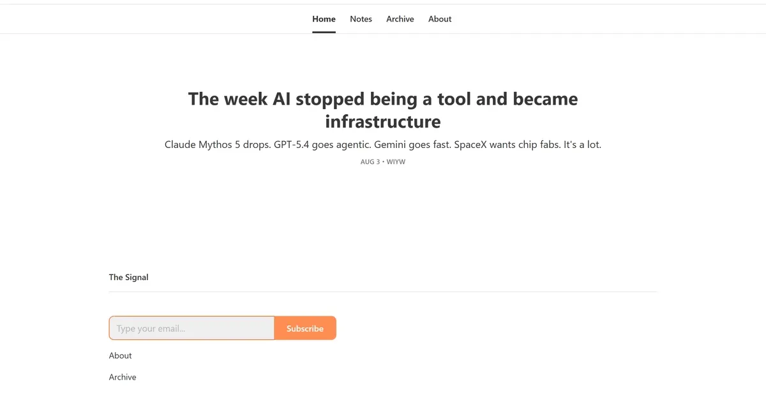Click the AUG 3 post date
Screen dimensions: 766x400
coord(370,162)
